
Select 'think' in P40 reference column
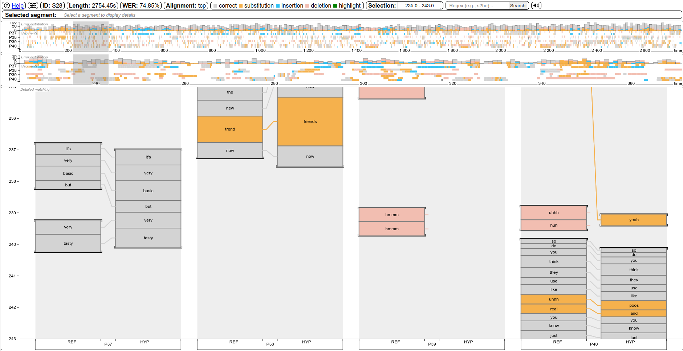(x=554, y=261)
